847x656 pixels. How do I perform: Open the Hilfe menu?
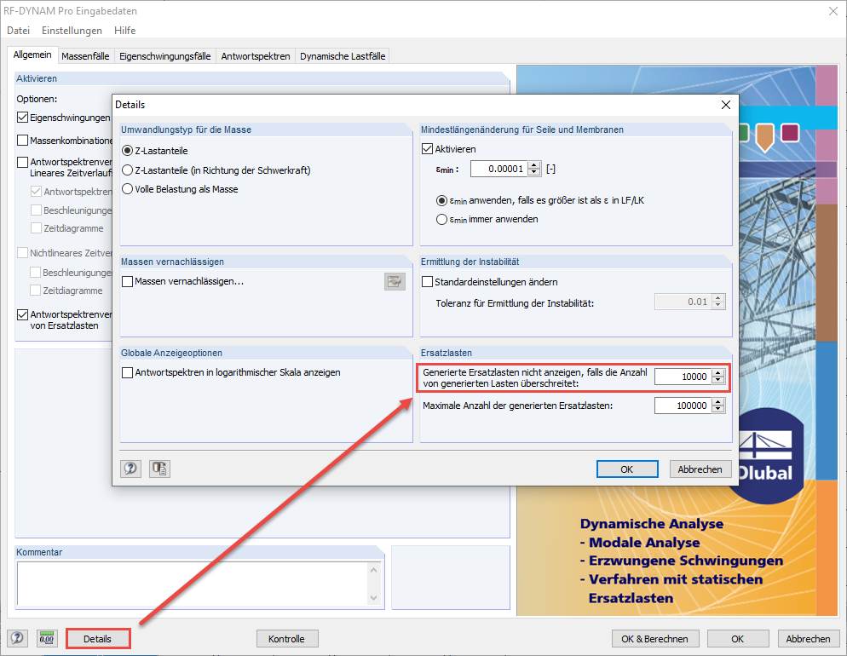click(124, 31)
